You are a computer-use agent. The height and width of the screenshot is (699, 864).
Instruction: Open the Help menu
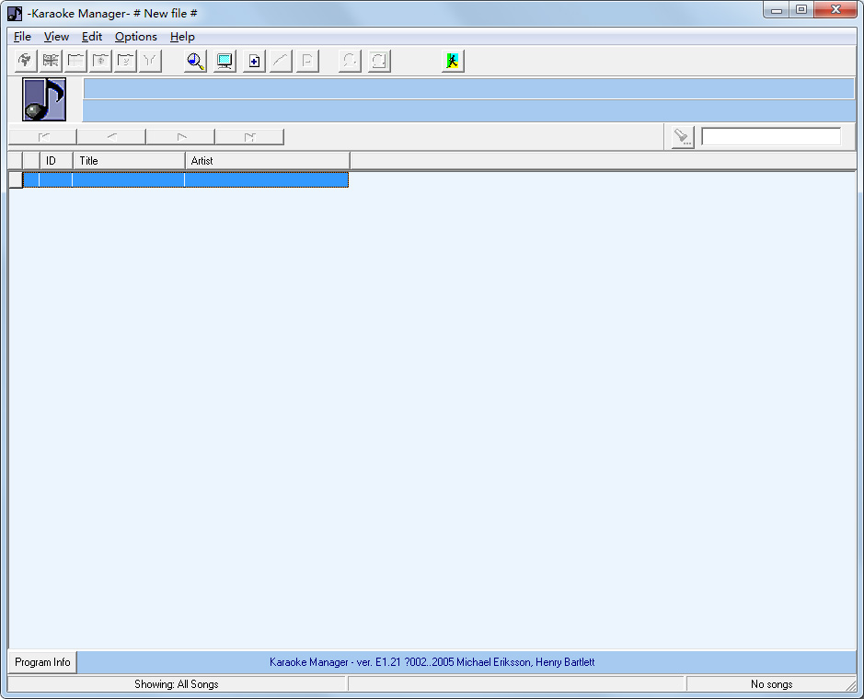(182, 37)
